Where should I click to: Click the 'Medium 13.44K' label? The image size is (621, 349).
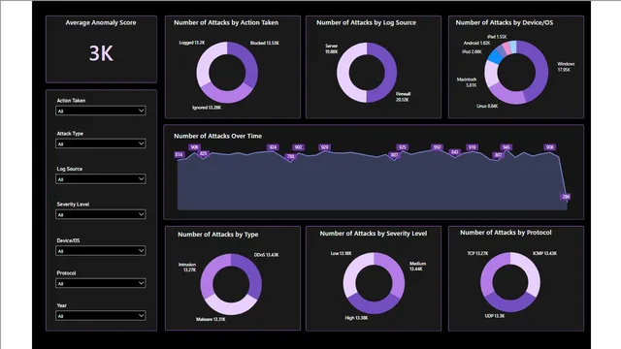[x=417, y=267]
